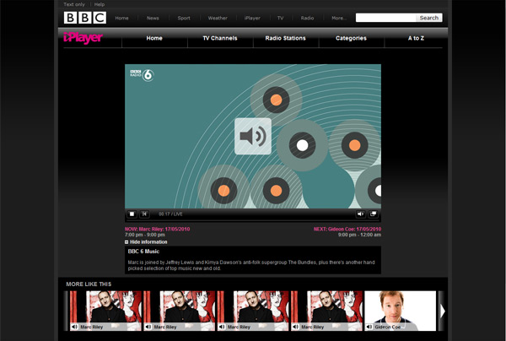Screen dimensions: 506x341
Task: Click the NOW: Marc Riley programme link
Action: tap(157, 229)
